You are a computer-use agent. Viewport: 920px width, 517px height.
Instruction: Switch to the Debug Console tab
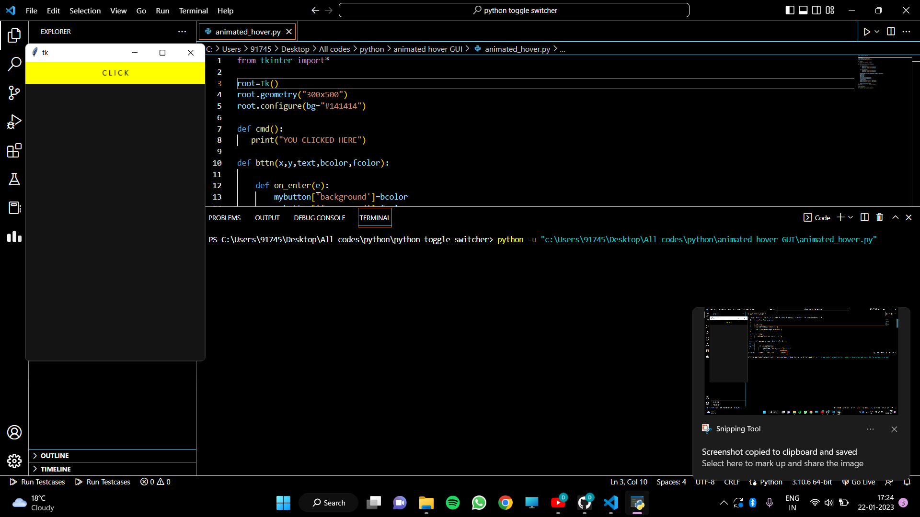[x=319, y=217]
